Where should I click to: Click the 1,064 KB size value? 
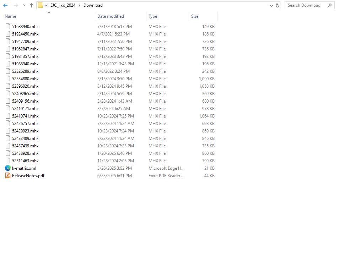207,116
